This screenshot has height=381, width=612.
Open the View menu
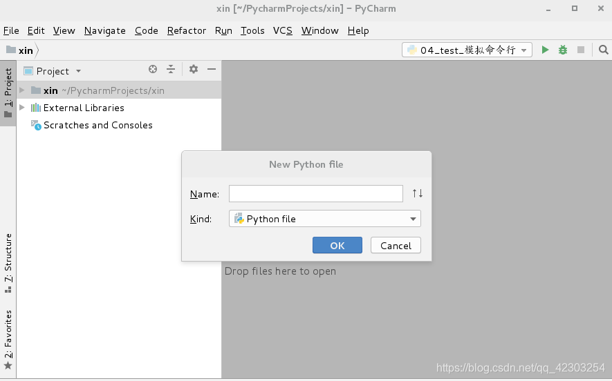(64, 30)
